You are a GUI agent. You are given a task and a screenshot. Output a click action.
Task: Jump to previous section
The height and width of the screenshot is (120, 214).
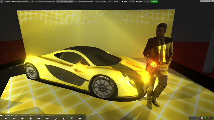(39, 119)
